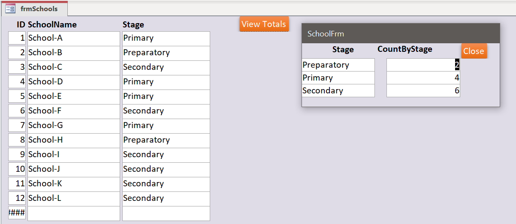The width and height of the screenshot is (516, 224).
Task: Click the School-D name field
Action: pos(73,82)
